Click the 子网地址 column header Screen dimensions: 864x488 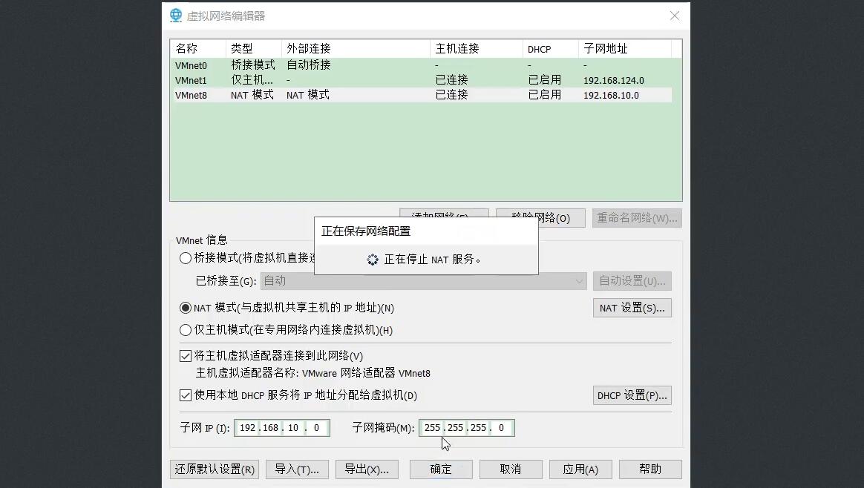click(625, 48)
